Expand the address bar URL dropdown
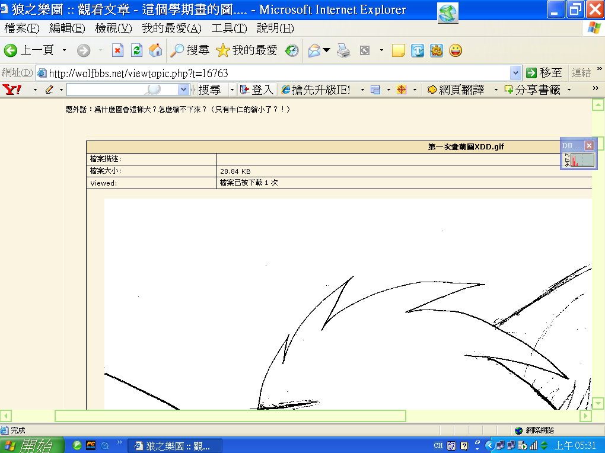 coord(515,73)
